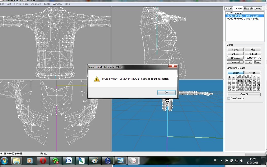267x167 pixels.
Task: Enable the Auto Smooth checkbox
Action: pos(229,98)
